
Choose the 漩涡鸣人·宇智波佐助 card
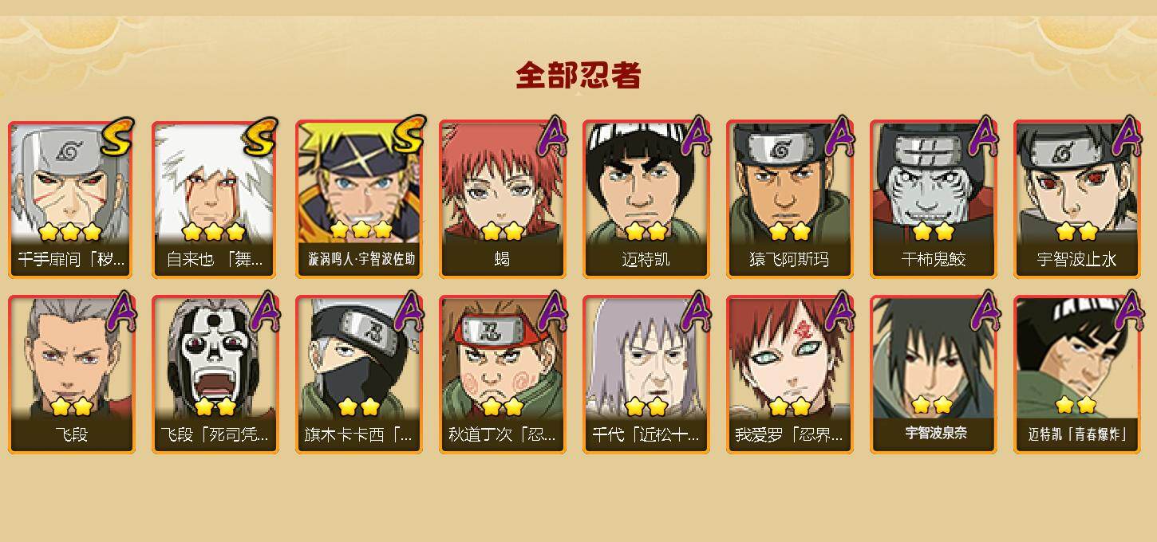tap(359, 199)
